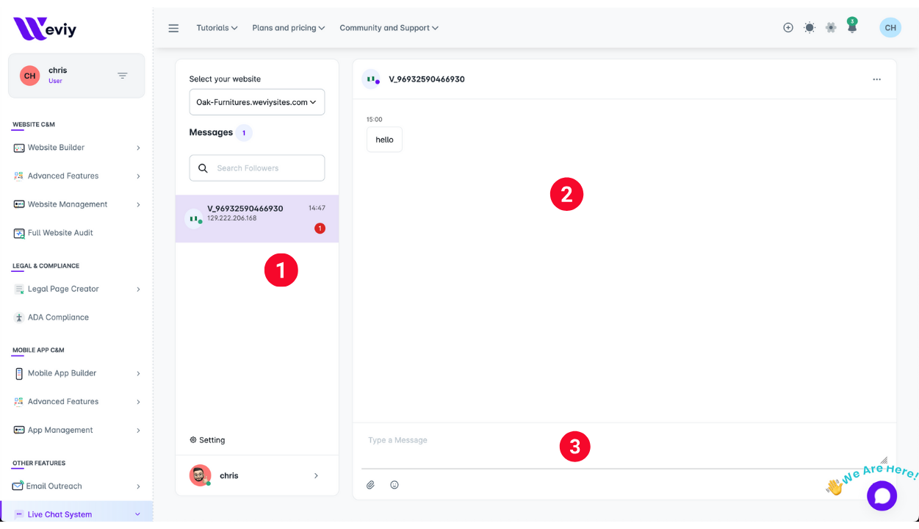Click the paperclip attachment icon
Screen dimensions: 919x529
point(370,485)
